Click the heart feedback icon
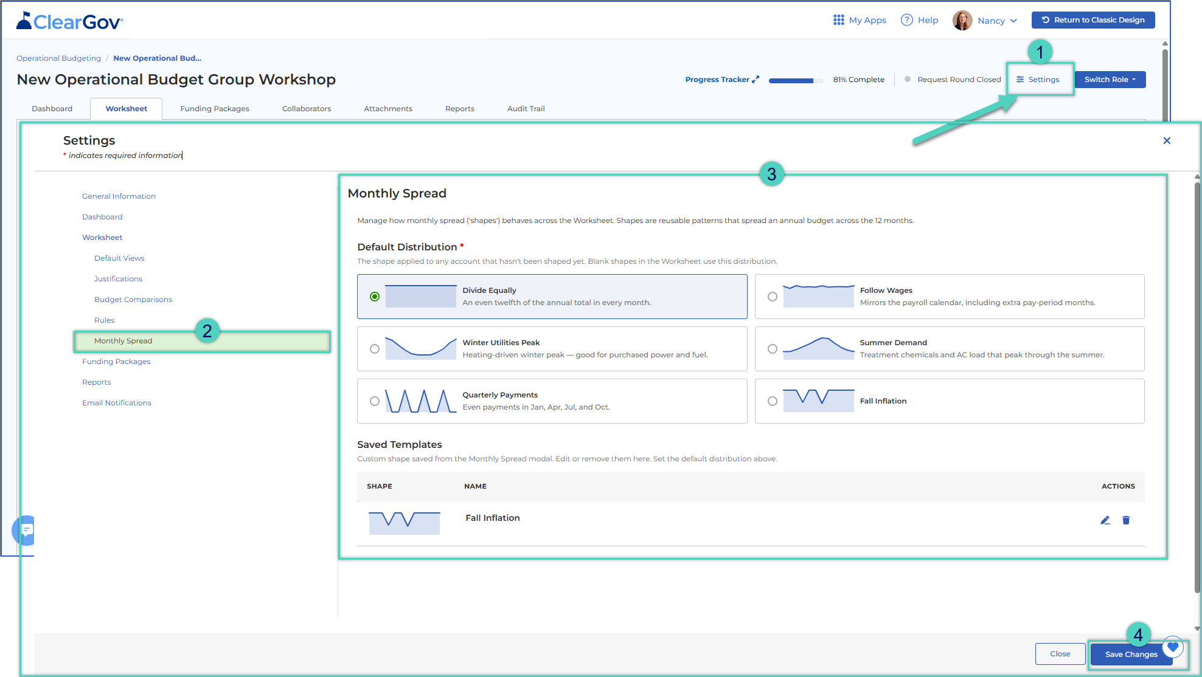Screen dimensions: 1202x677 [1173, 647]
